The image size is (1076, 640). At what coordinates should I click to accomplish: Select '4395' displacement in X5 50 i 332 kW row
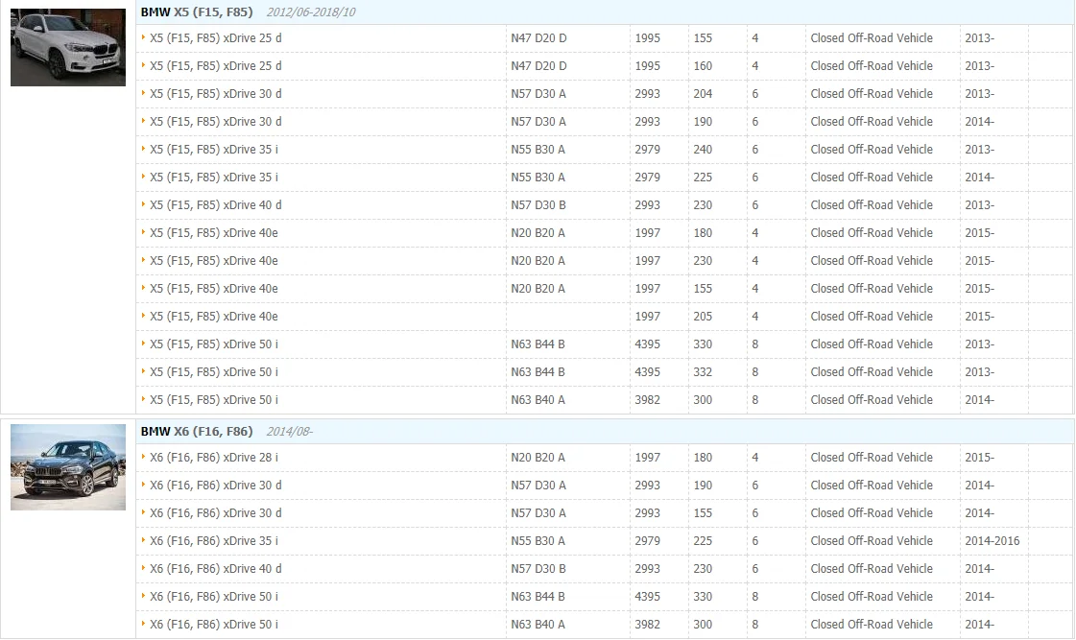(647, 371)
